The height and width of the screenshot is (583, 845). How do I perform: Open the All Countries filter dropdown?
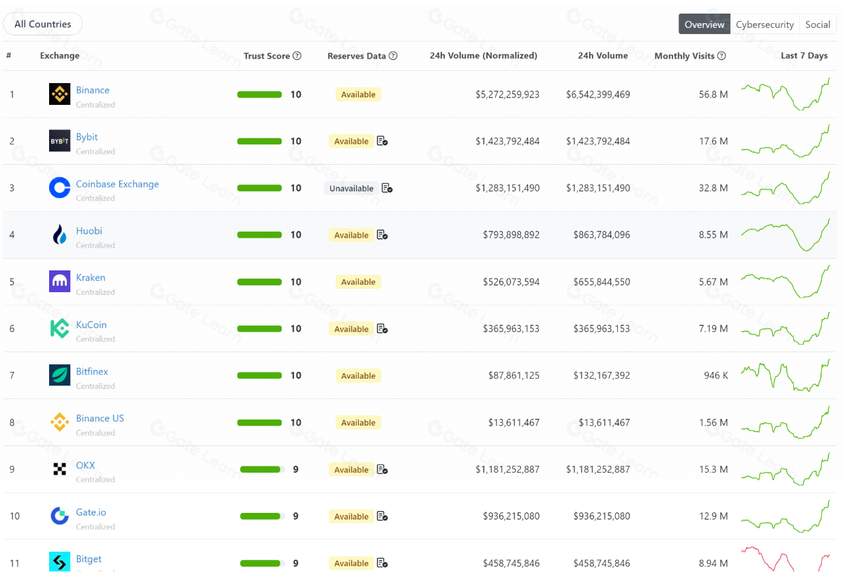43,24
